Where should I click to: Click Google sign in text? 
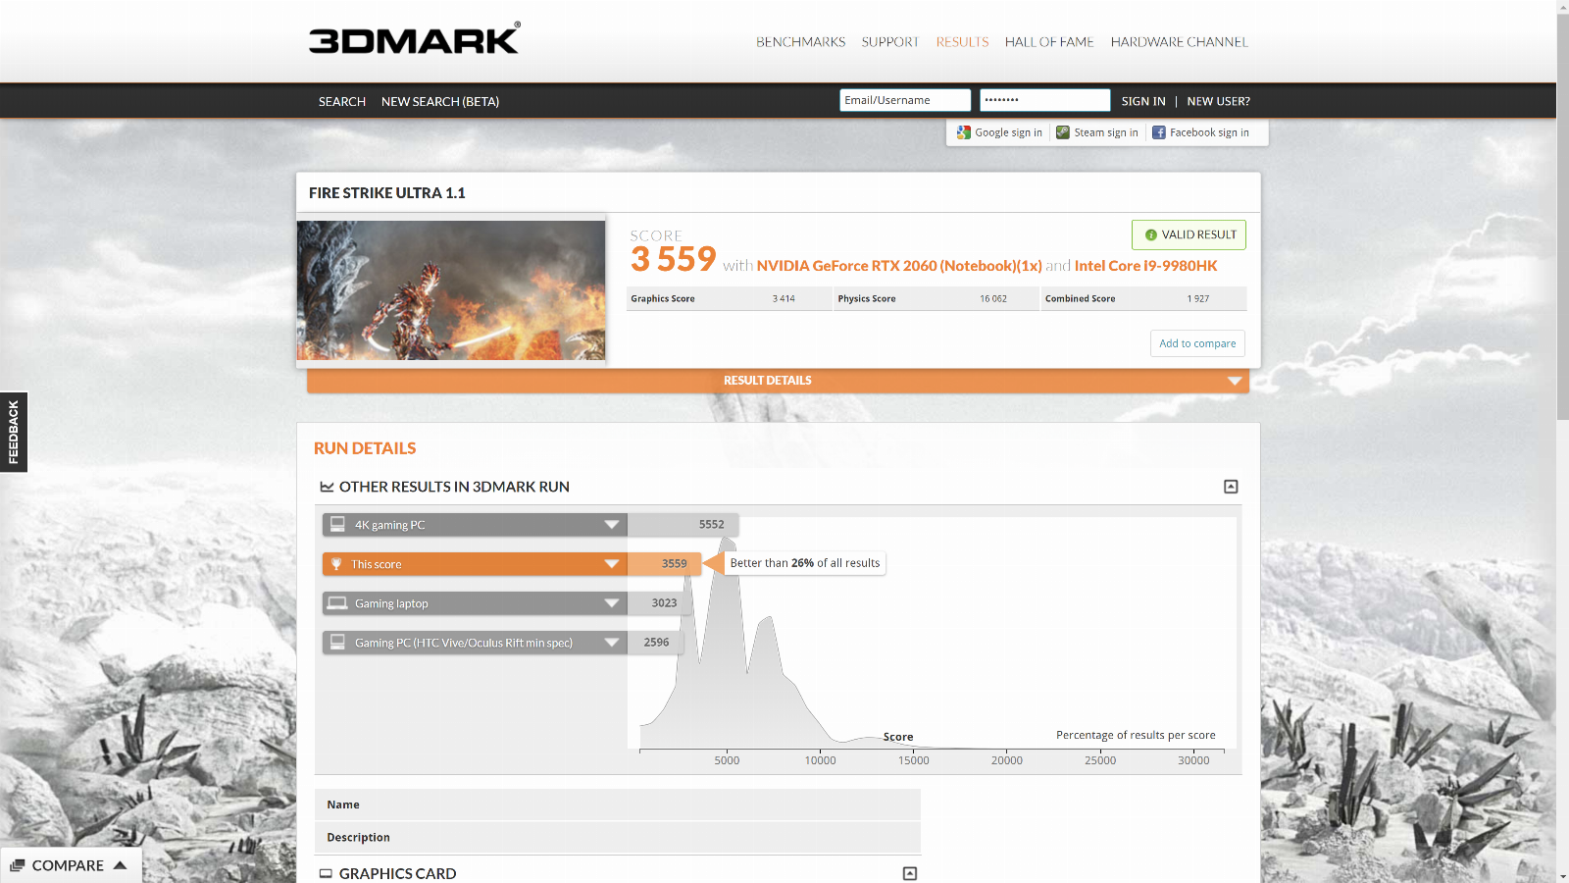[1008, 132]
